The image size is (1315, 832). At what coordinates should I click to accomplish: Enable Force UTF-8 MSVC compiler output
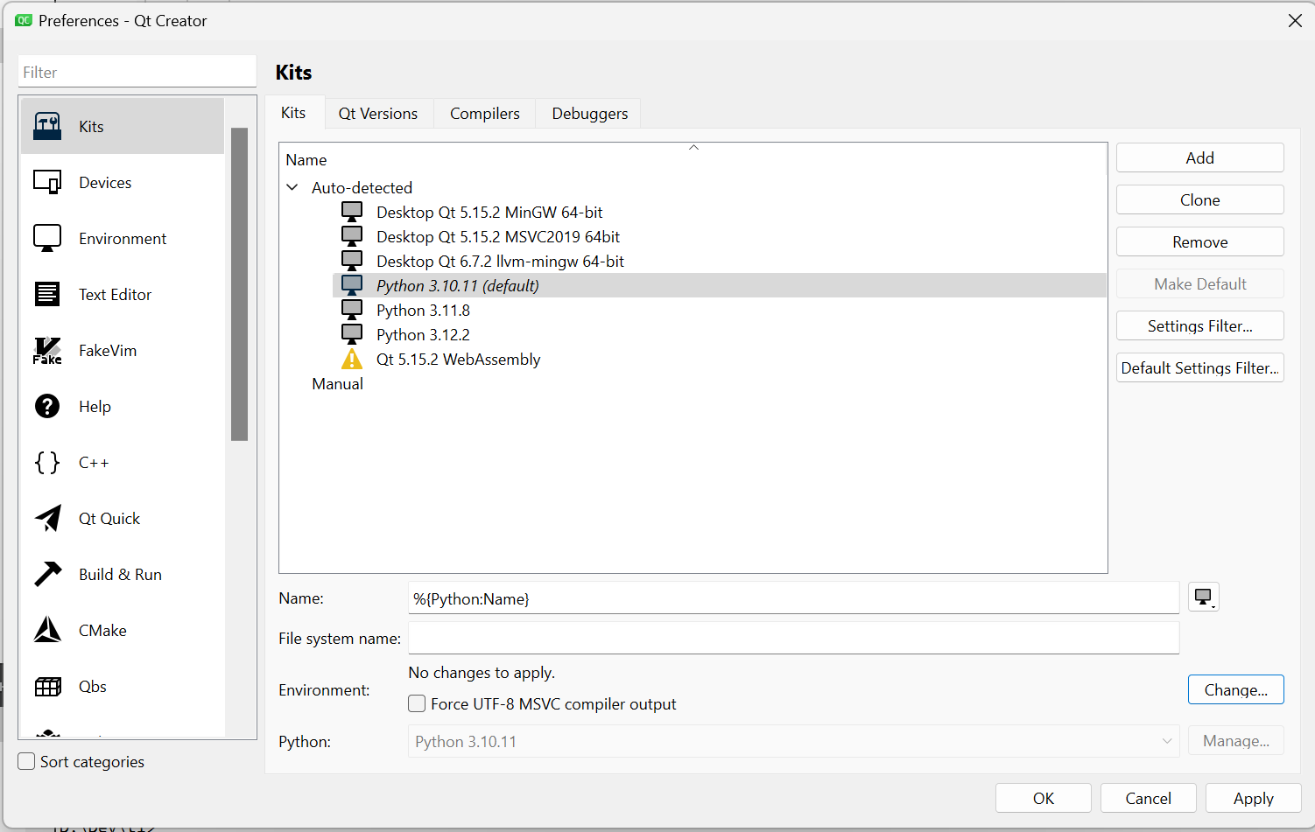pos(418,704)
